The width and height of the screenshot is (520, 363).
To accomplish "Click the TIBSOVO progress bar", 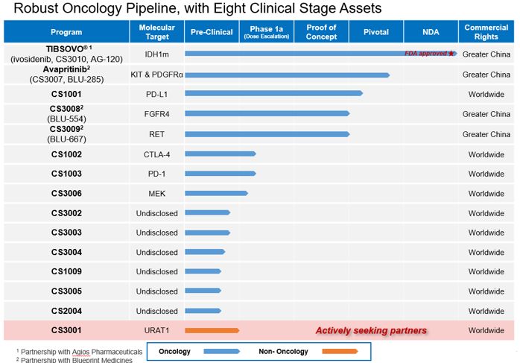I will 321,54.
